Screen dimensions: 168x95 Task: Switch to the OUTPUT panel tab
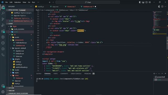click(x=39, y=74)
